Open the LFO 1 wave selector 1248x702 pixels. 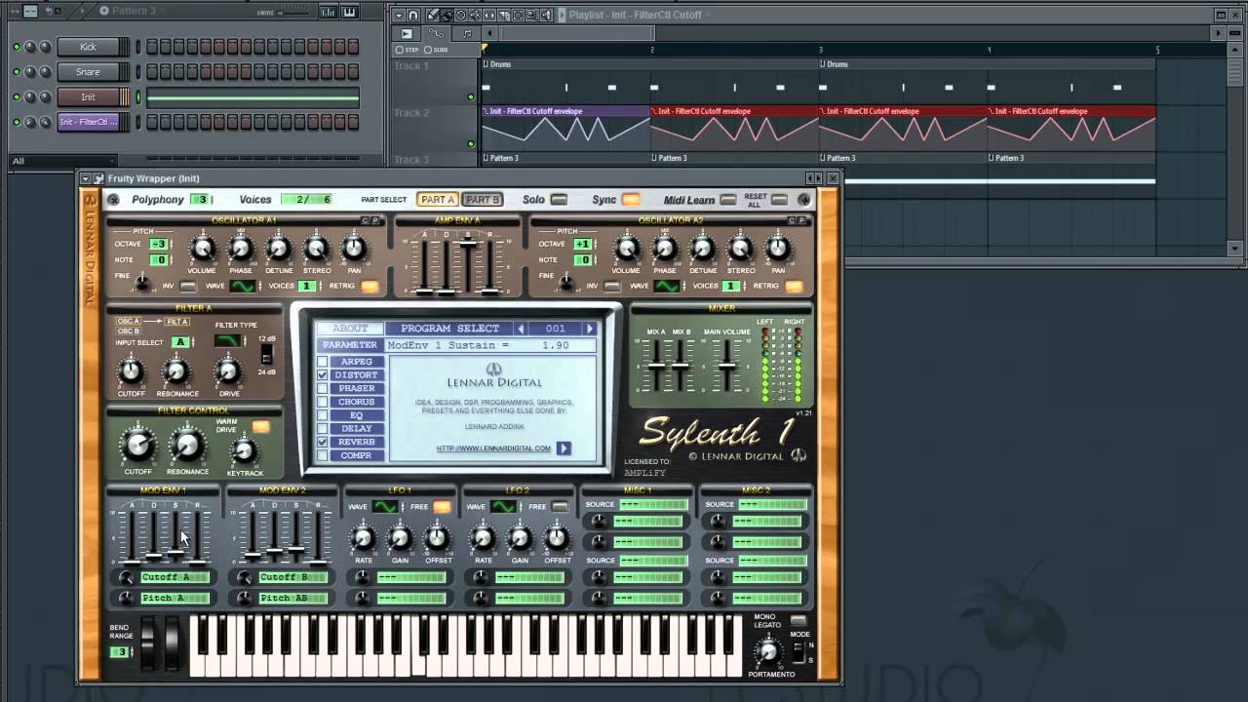click(385, 507)
